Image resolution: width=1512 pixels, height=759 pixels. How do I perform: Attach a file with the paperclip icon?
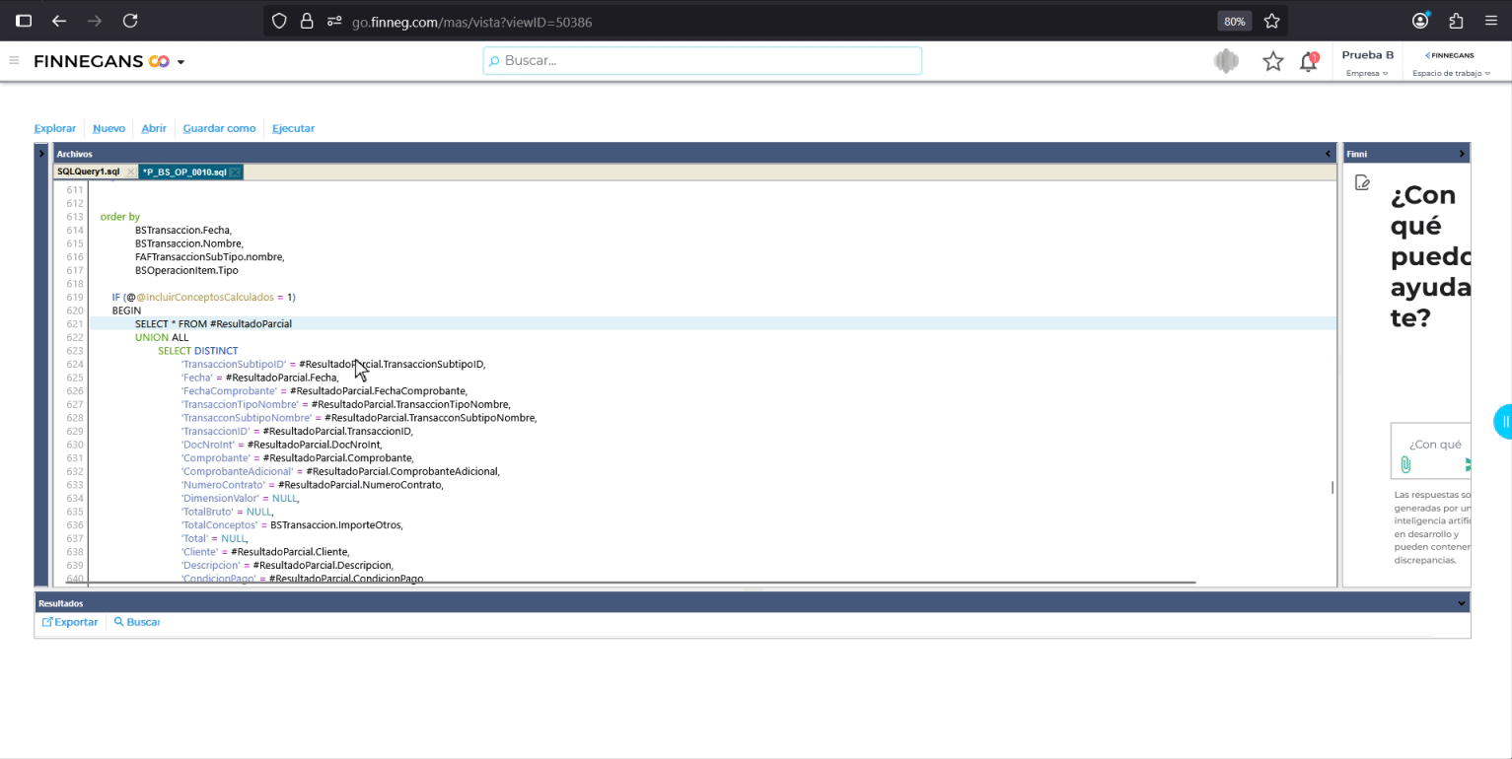(x=1405, y=465)
